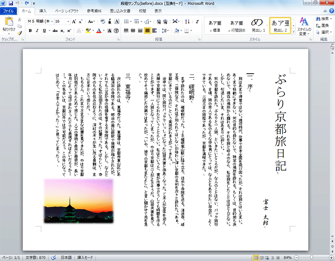Open the Change Case Aa dropdown

pos(91,21)
